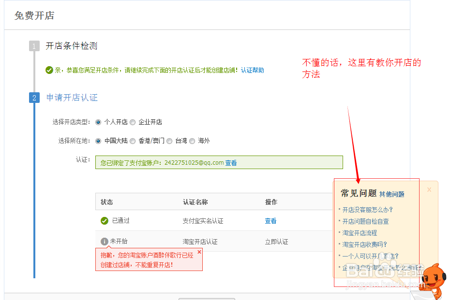Open FAQ 开店没客服怎么办?
Screen dimensions: 451x300
[368, 210]
